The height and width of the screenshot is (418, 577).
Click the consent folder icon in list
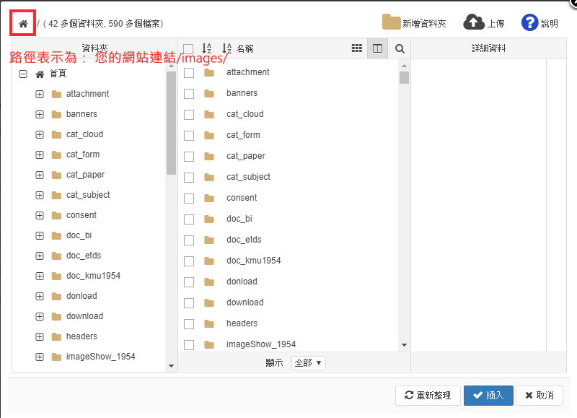(x=209, y=198)
